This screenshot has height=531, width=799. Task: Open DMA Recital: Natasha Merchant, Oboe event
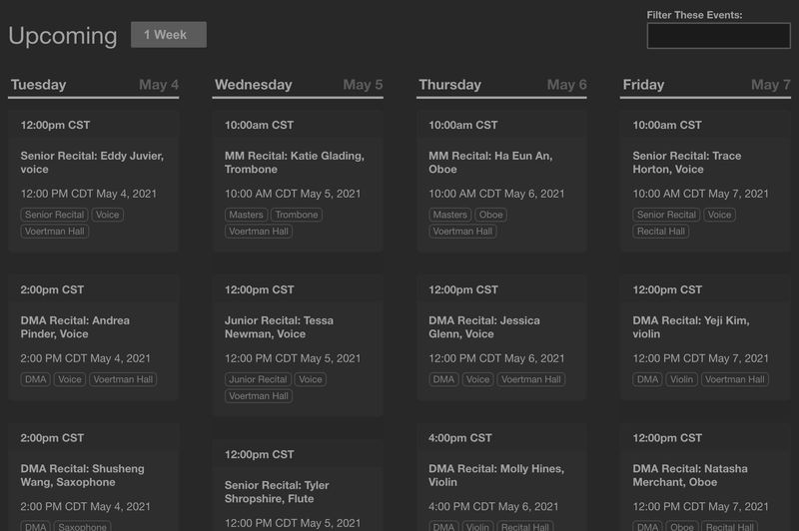pos(690,475)
